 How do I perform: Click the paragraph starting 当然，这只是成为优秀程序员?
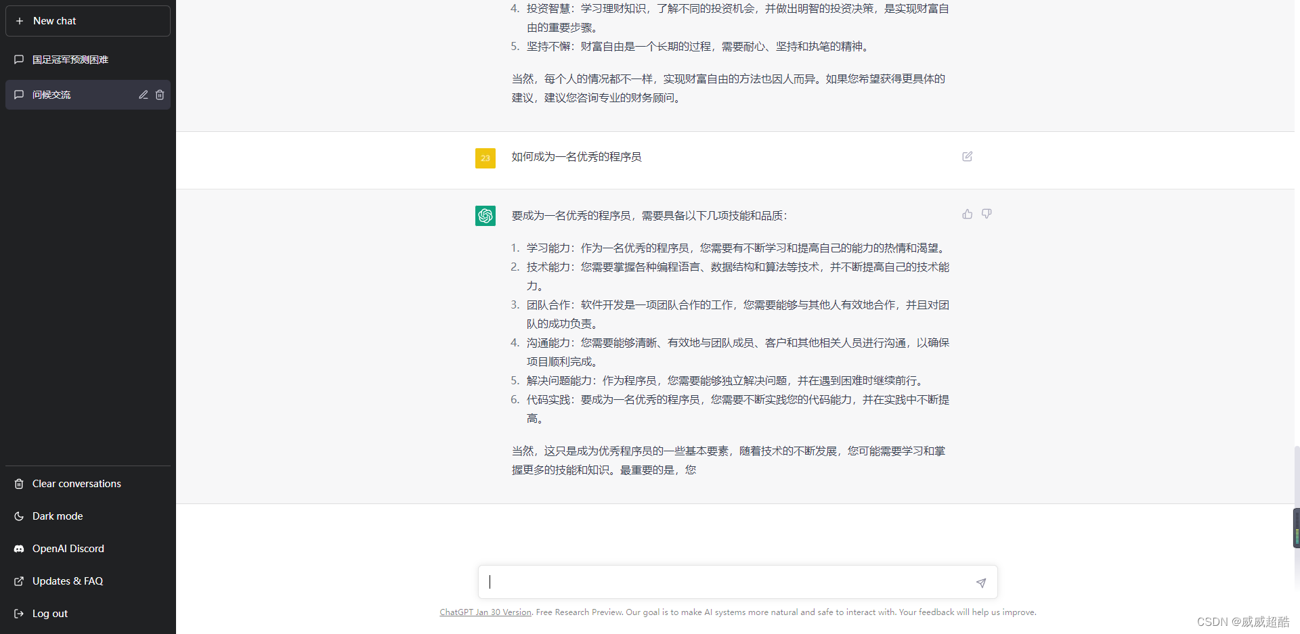point(729,461)
